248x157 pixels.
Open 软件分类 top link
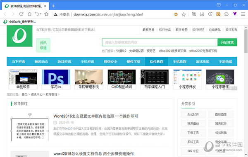tap(165, 30)
